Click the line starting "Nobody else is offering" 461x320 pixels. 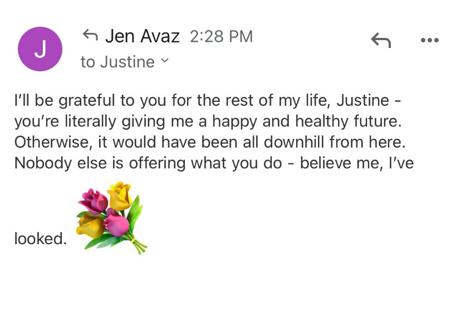pyautogui.click(x=214, y=163)
